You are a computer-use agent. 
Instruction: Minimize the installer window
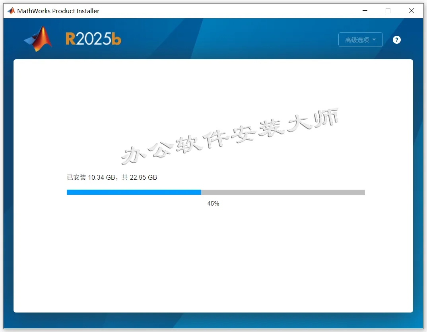365,11
